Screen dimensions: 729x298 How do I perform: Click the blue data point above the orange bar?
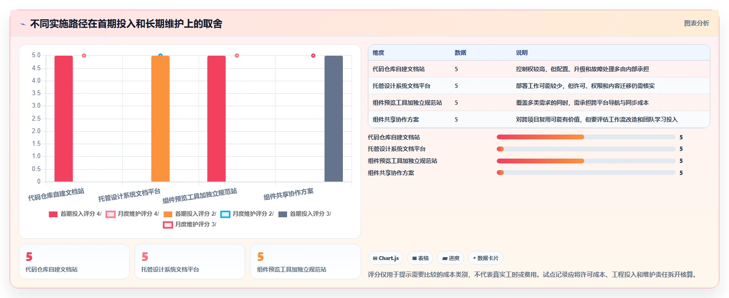coord(161,56)
